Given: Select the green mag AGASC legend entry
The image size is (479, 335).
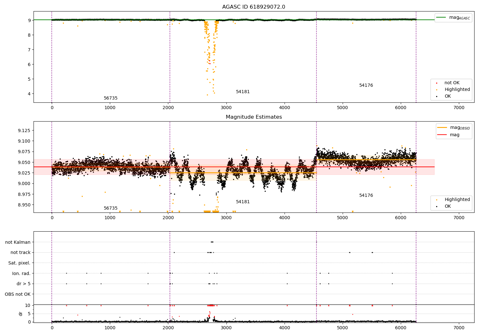Looking at the screenshot, I should click(453, 18).
